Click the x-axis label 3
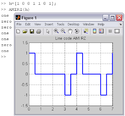 point(65,109)
